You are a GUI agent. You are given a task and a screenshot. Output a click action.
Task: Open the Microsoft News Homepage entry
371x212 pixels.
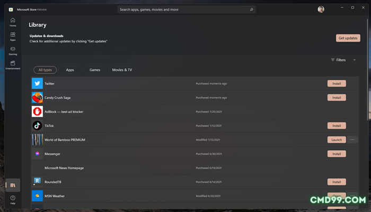pos(64,168)
